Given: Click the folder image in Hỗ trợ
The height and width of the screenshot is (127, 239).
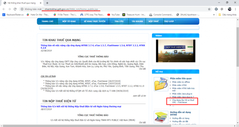Looking at the screenshot, I should pyautogui.click(x=161, y=84).
